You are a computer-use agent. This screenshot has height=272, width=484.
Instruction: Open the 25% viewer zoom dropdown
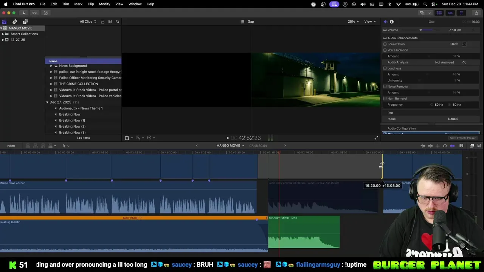353,22
